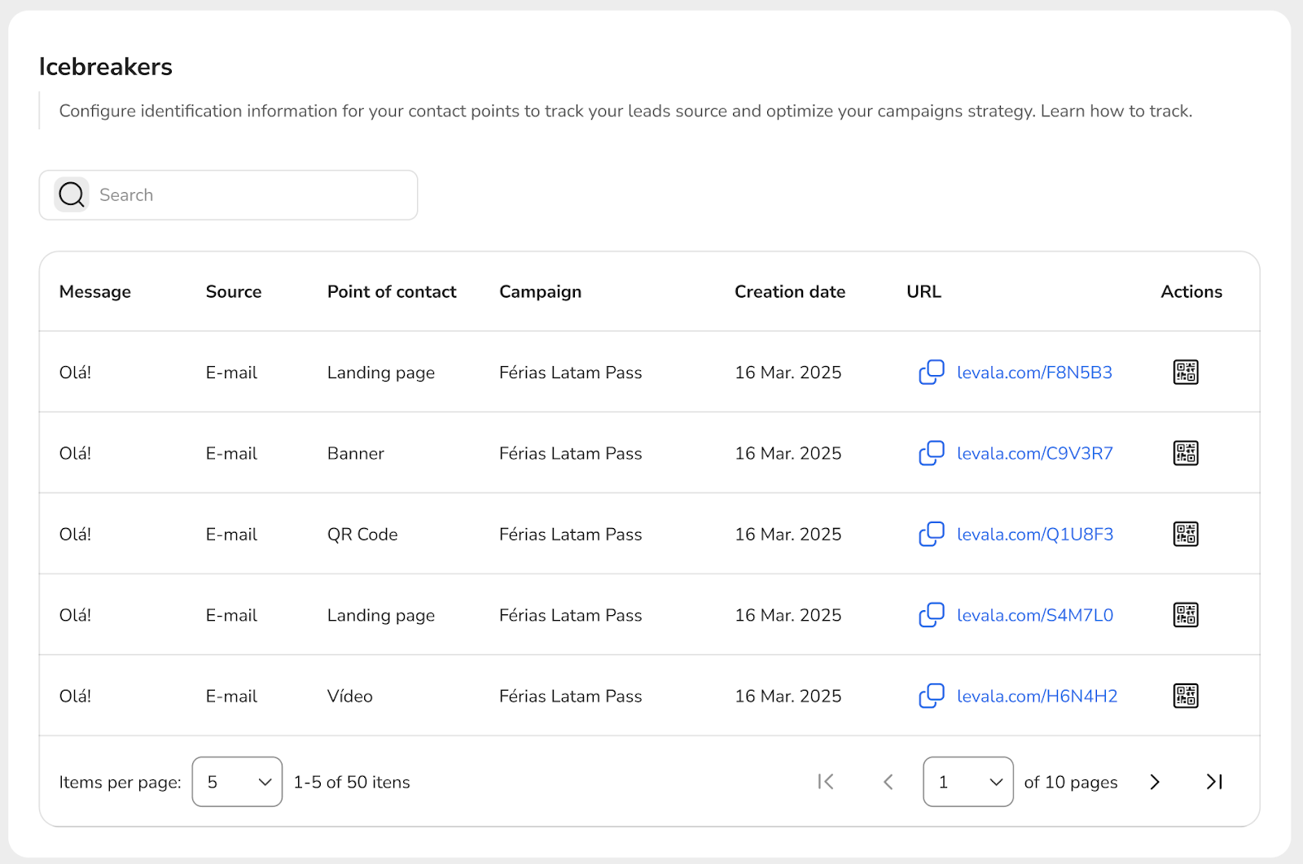Copy the levala.com/C9V3R7 link
This screenshot has height=864, width=1303.
pos(931,453)
